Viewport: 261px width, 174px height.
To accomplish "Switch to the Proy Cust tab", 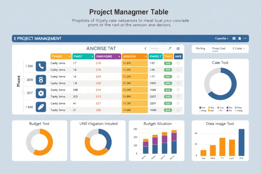I will pos(219,49).
